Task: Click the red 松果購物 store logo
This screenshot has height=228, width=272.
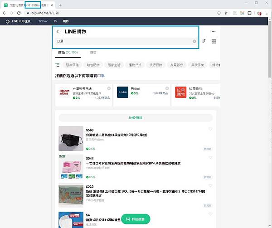Action: [180, 92]
